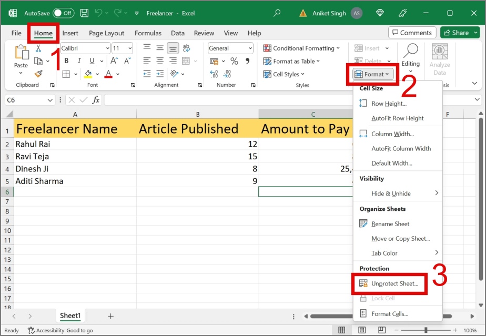Click the Increase Decimal icon
Viewport: 486px width, 336px height.
tap(213, 73)
